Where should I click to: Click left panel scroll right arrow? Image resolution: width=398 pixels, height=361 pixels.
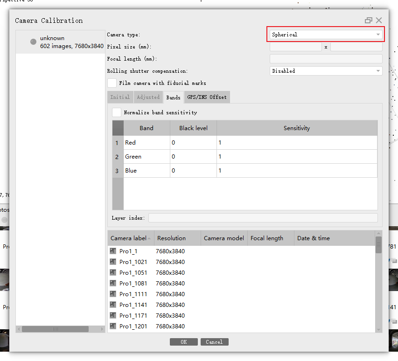click(x=102, y=329)
